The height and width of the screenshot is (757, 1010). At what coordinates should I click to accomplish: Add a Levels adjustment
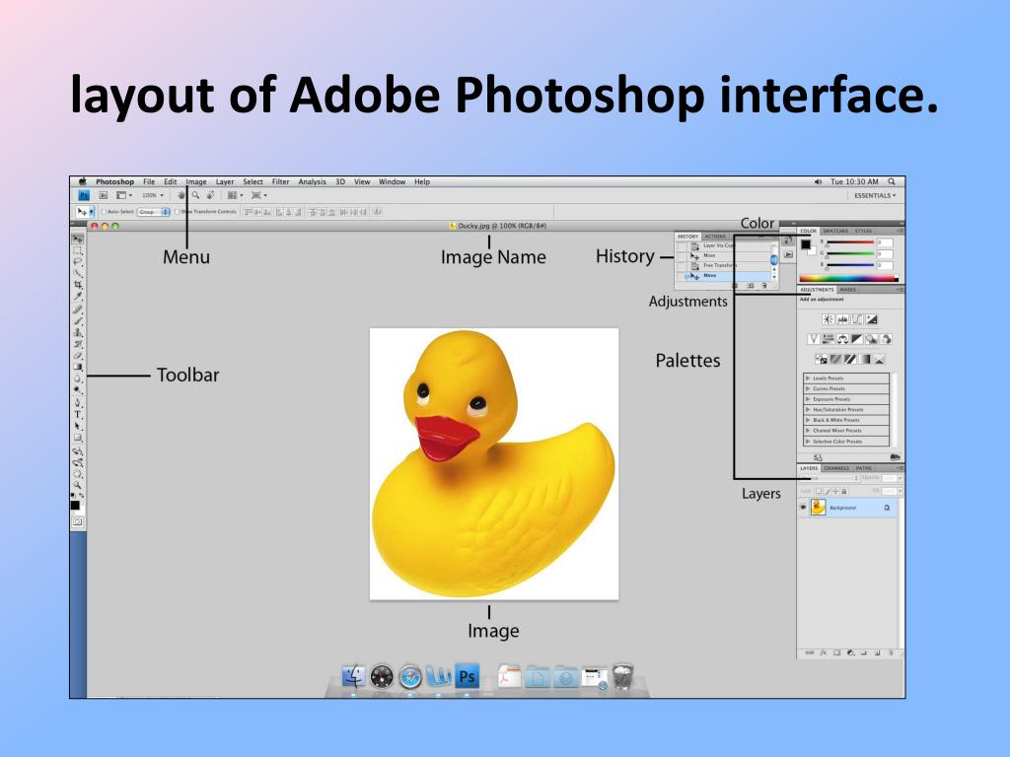point(842,319)
